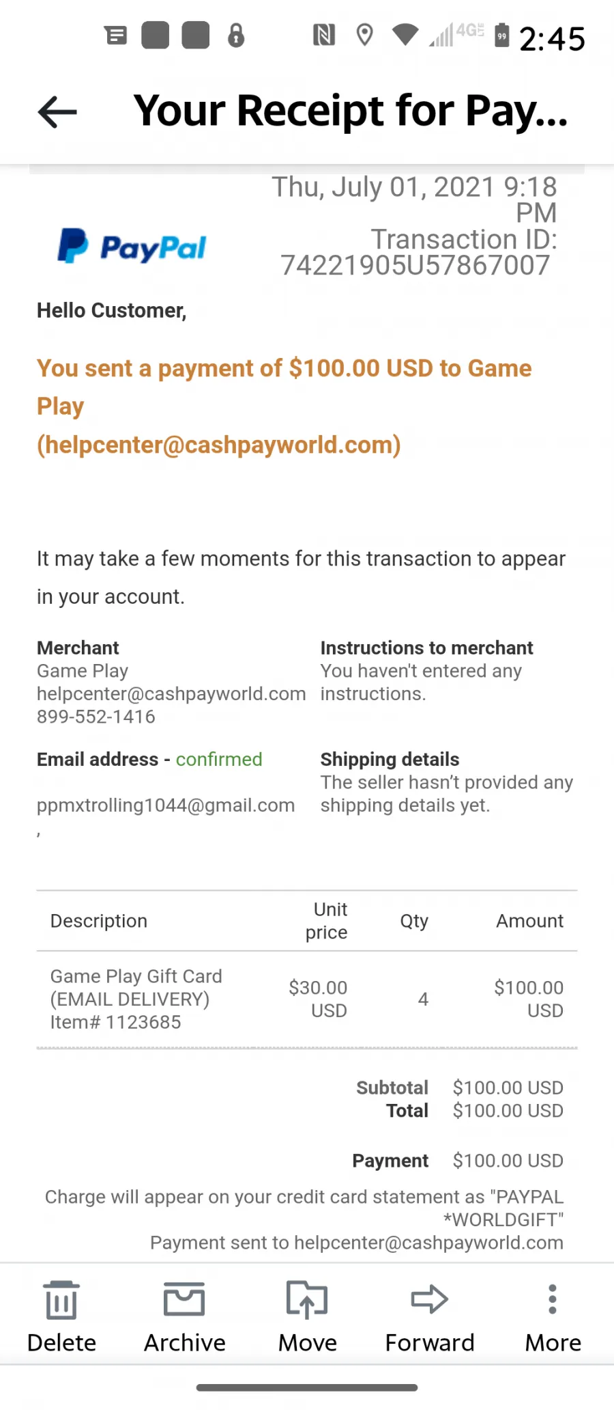Open helpcenter@cashpayworld.com link in orange heading
The width and height of the screenshot is (614, 1410).
click(x=218, y=445)
